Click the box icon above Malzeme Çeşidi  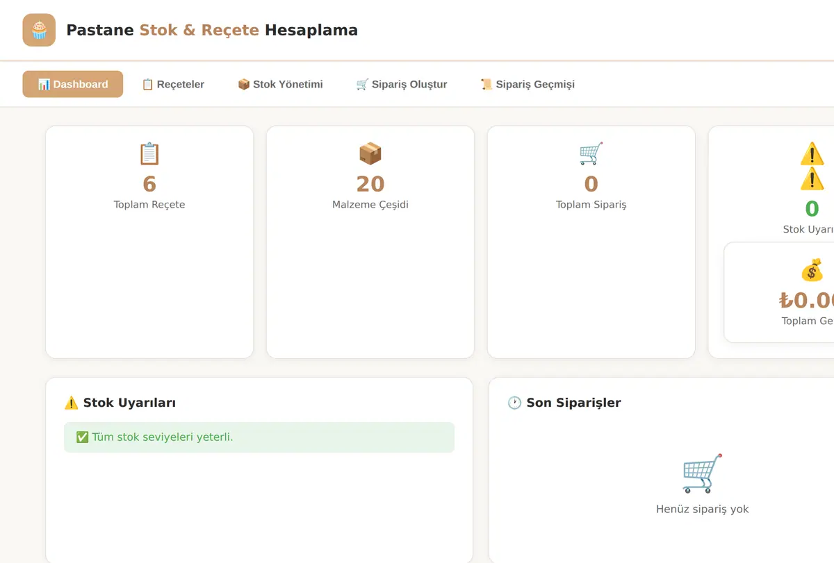click(x=370, y=153)
